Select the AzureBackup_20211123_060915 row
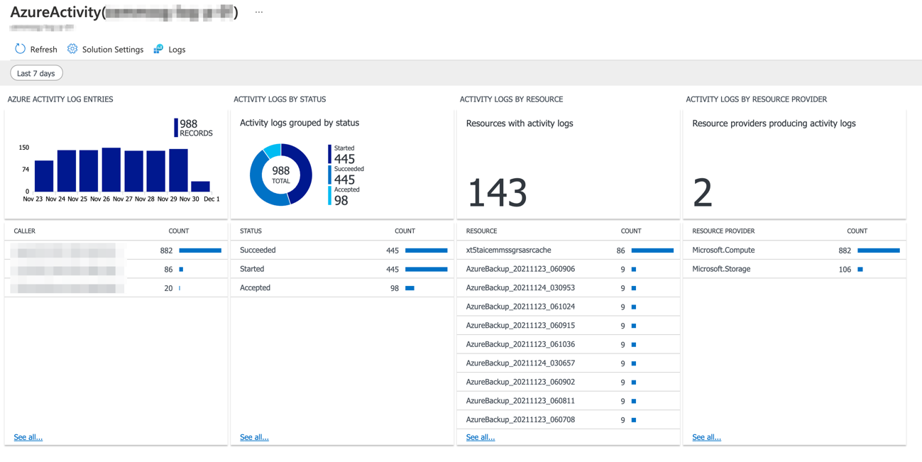Screen dimensions: 922x462 point(569,326)
